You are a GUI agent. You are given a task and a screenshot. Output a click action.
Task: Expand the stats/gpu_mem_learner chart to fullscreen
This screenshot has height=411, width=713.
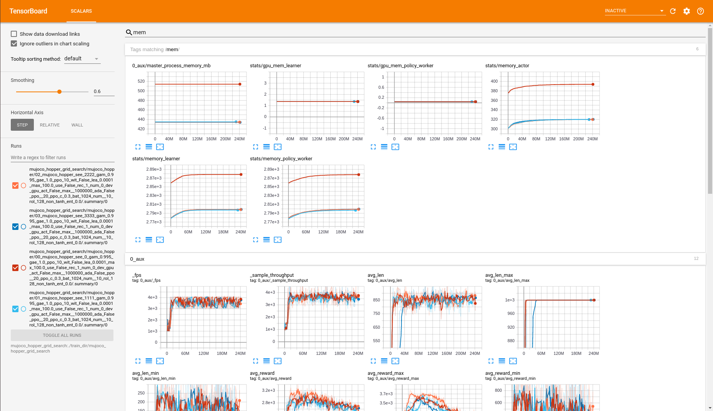tap(255, 146)
